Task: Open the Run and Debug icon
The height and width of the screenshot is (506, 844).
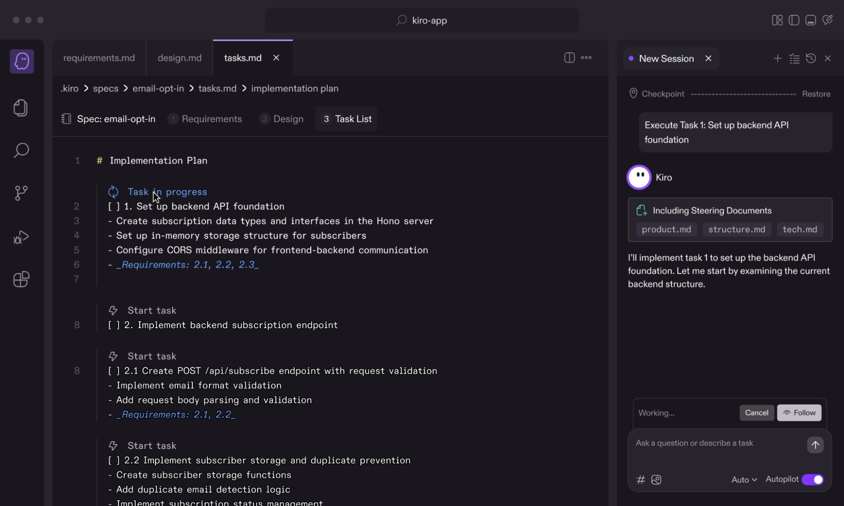Action: click(x=21, y=237)
